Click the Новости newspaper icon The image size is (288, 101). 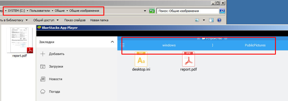click(43, 79)
